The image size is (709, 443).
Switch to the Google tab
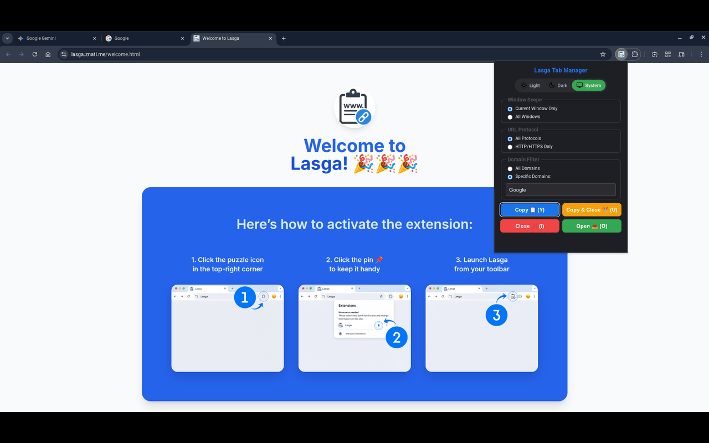point(145,38)
